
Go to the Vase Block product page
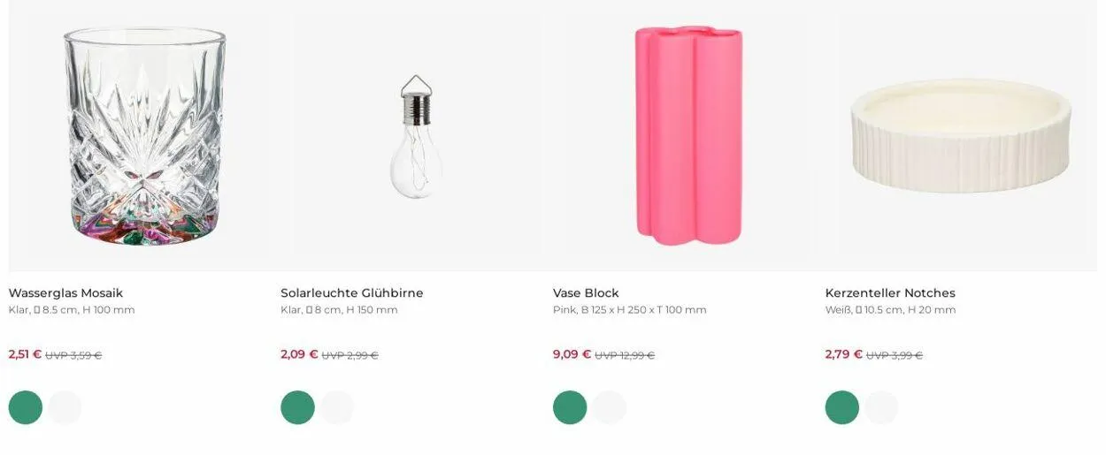click(586, 292)
